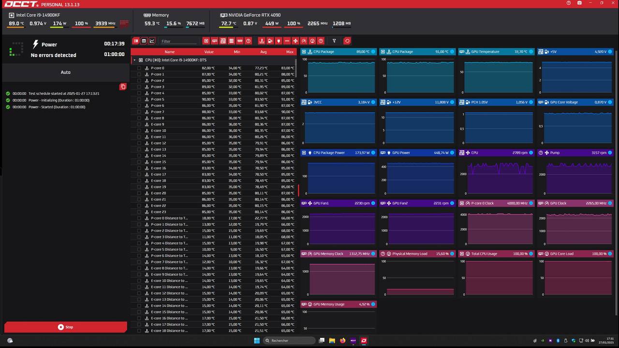Screen dimensions: 619x348
Task: Tick the P-core 4 Distance to TjMax checkbox
Action: (139, 243)
